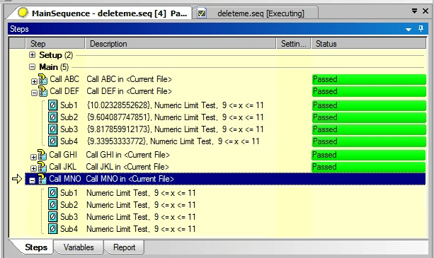
Task: Click the Call JKL sequence call icon
Action: (x=42, y=167)
